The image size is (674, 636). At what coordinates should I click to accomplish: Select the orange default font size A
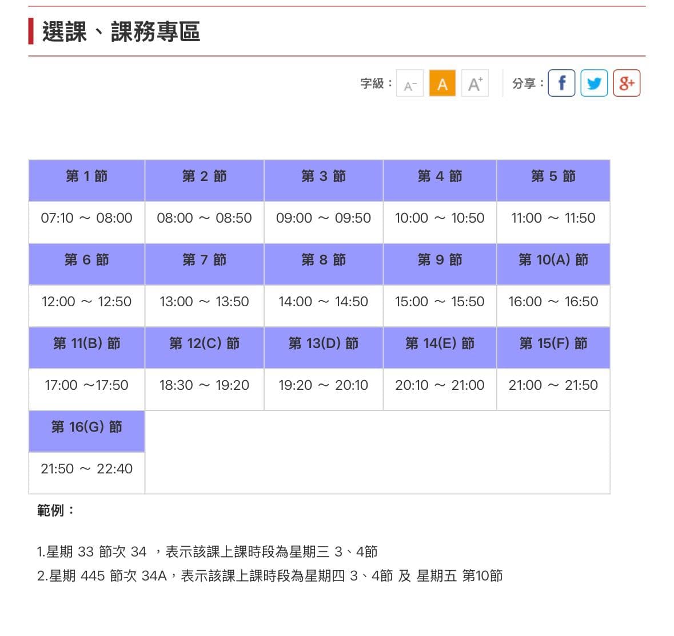[x=442, y=83]
